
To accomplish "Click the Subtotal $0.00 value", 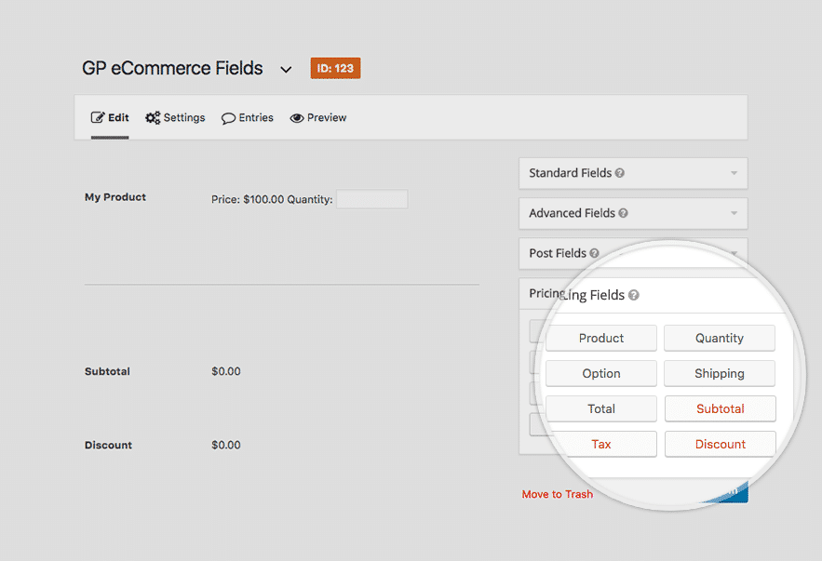I will [x=226, y=371].
